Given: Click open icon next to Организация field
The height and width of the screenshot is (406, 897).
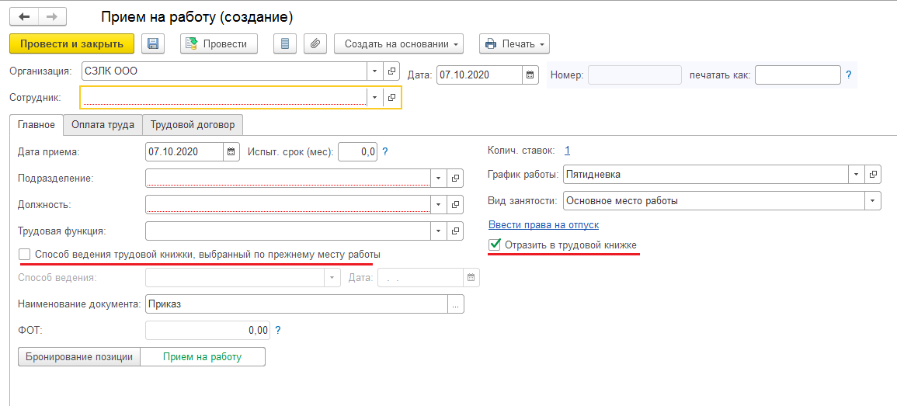Looking at the screenshot, I should 392,71.
